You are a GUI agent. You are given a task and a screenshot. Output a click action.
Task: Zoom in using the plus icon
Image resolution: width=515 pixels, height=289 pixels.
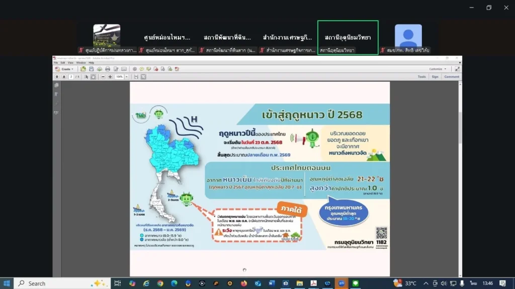click(110, 77)
